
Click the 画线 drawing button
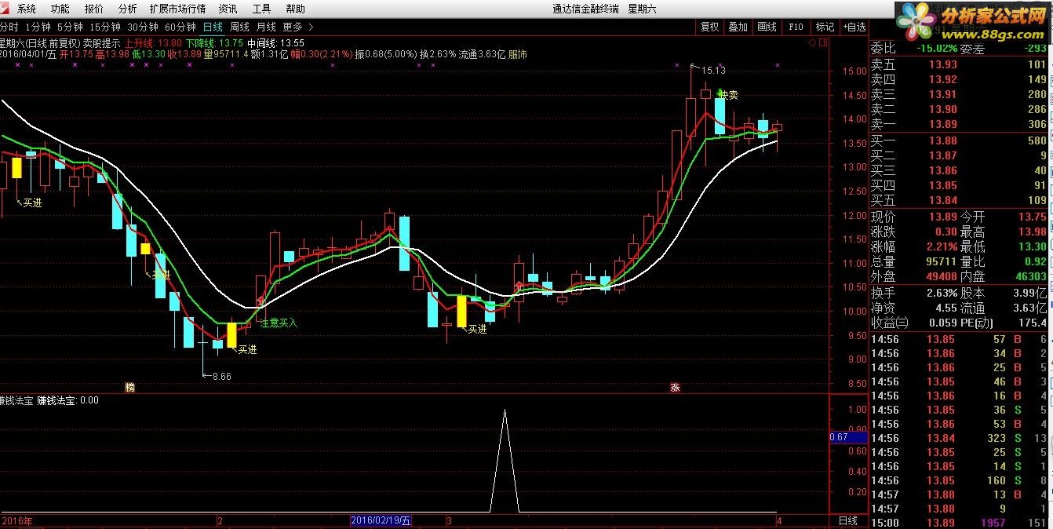click(767, 27)
